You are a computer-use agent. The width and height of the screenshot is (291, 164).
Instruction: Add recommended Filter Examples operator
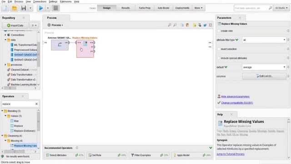point(149,155)
